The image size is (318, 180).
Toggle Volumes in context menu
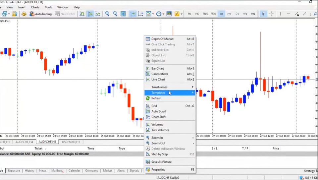(170, 124)
